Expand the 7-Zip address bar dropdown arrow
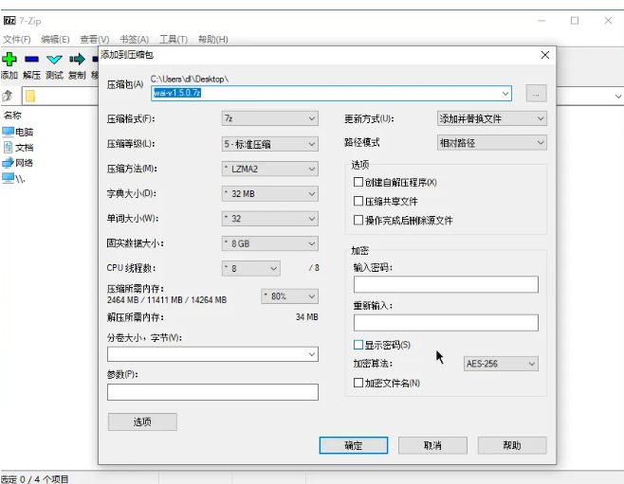This screenshot has width=624, height=484. point(618,97)
